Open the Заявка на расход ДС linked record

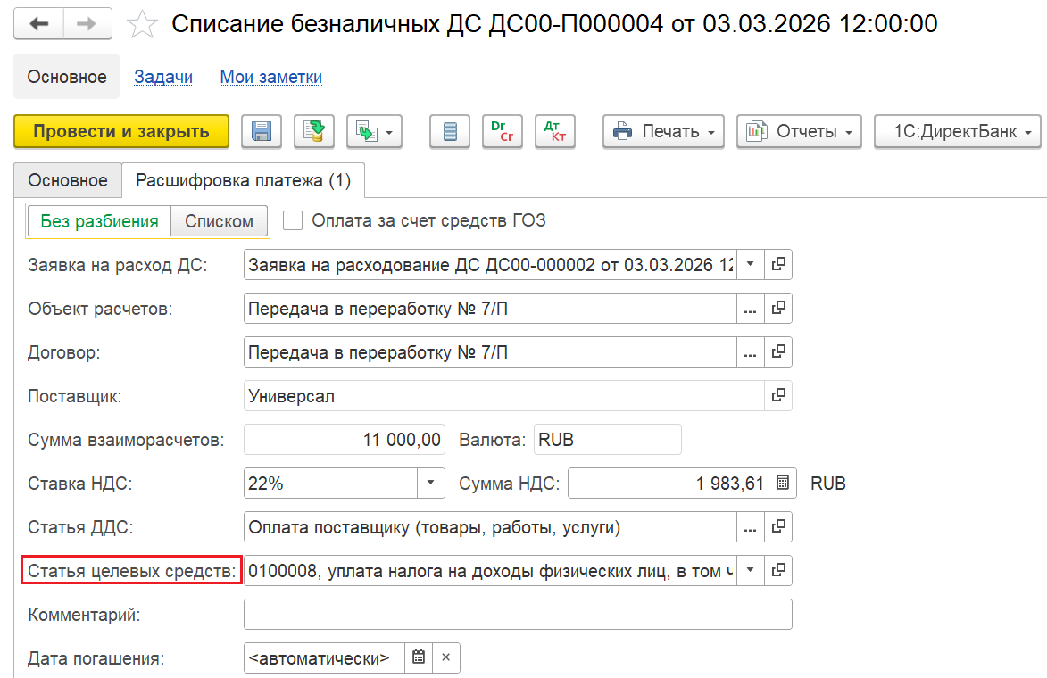778,265
